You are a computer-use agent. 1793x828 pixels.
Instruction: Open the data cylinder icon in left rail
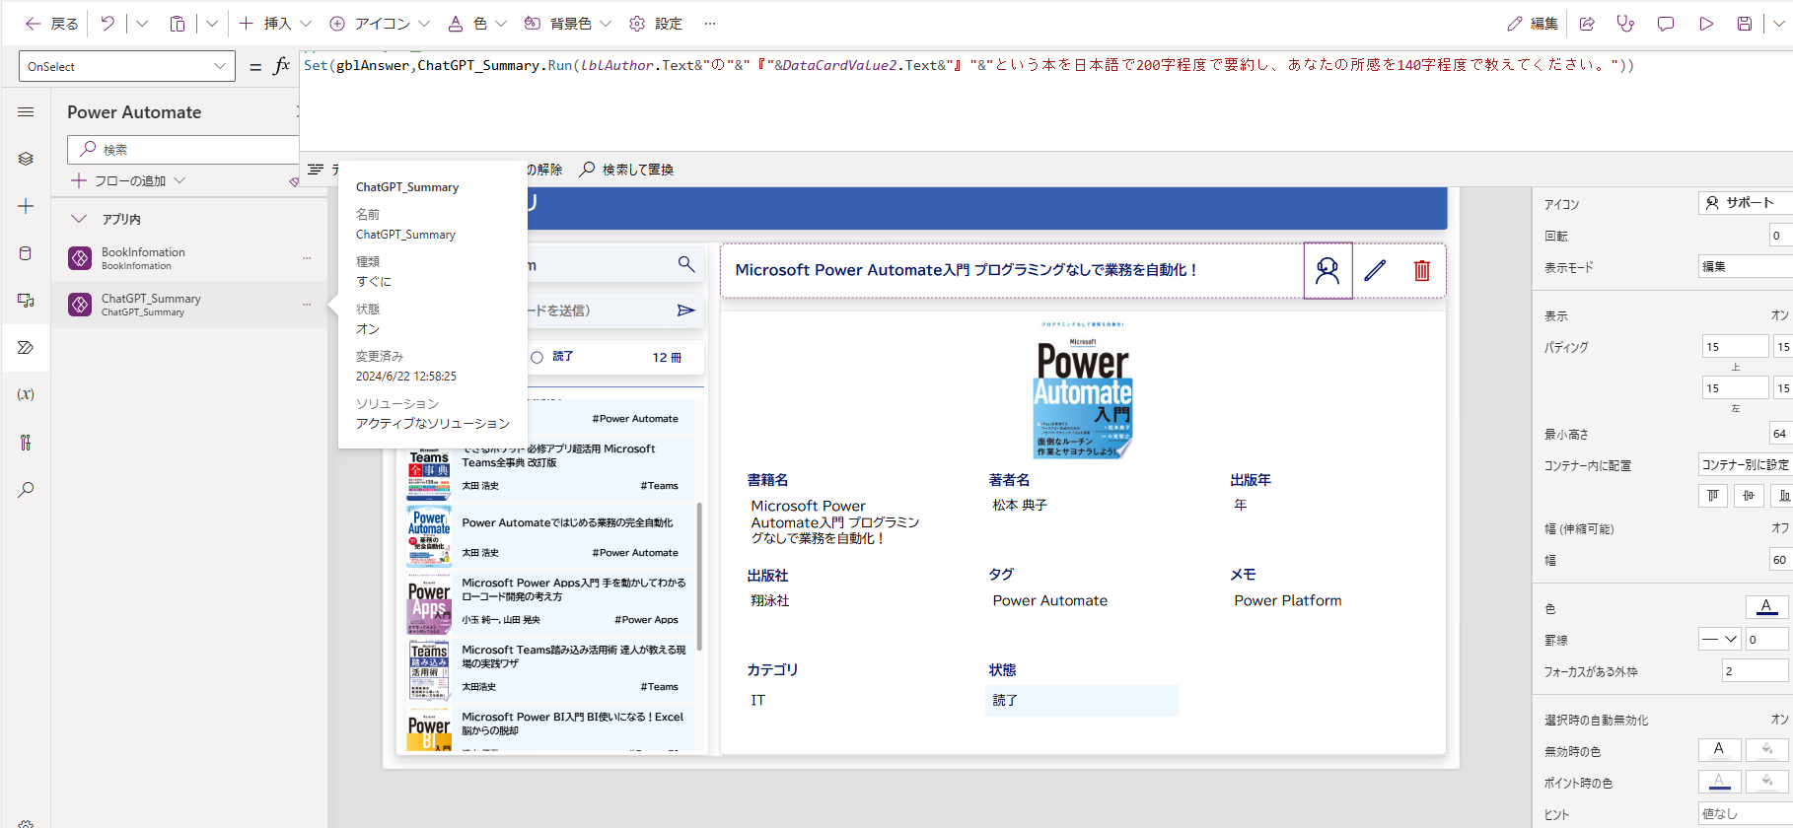26,253
